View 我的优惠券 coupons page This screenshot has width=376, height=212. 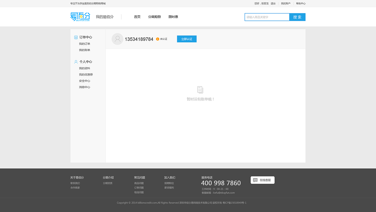tap(85, 74)
